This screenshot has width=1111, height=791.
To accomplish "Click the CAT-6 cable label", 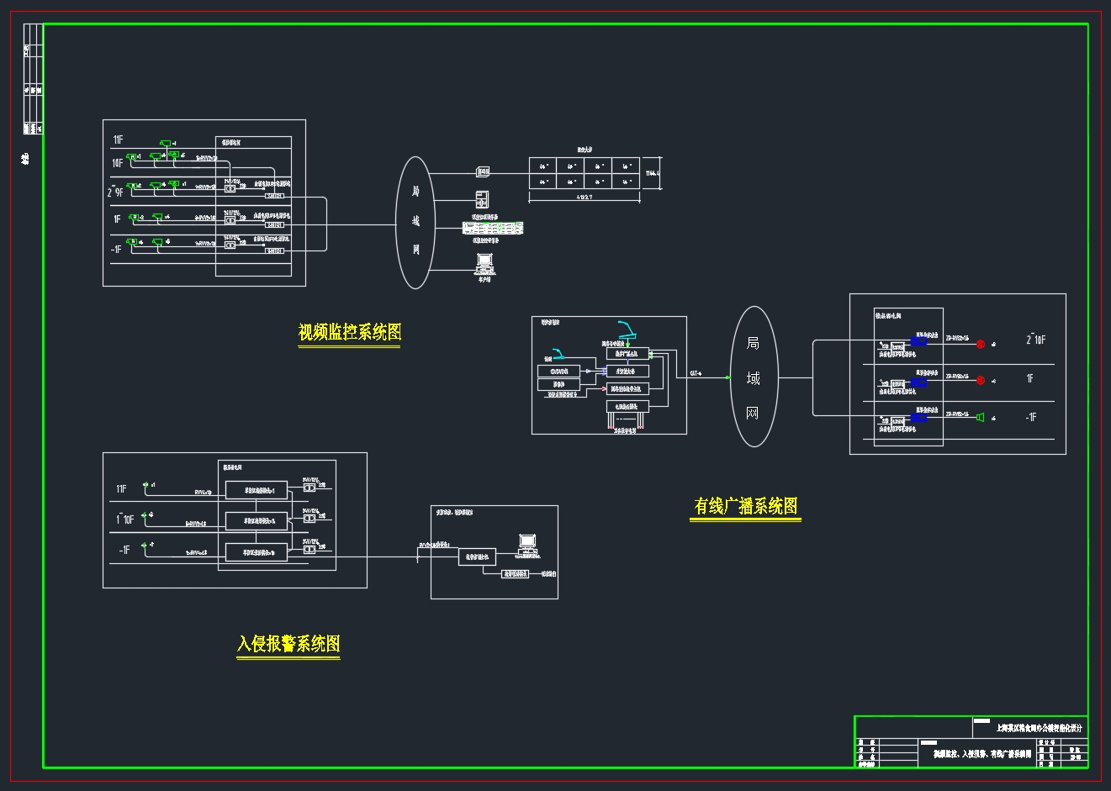I will click(696, 373).
